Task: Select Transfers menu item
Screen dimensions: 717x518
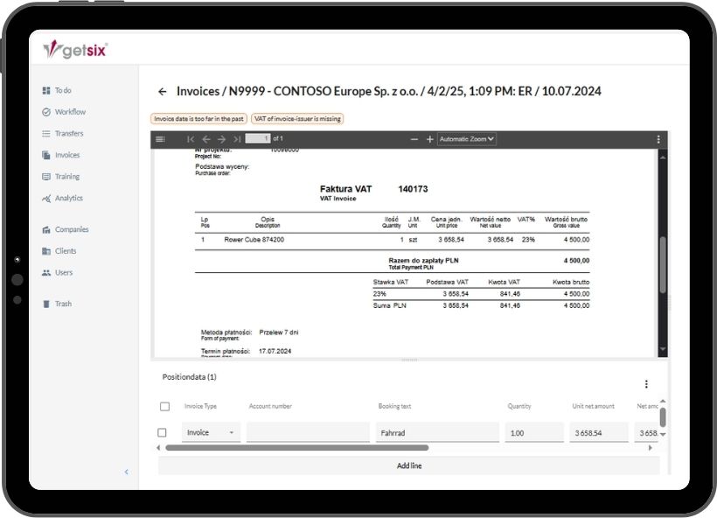Action: coord(69,134)
